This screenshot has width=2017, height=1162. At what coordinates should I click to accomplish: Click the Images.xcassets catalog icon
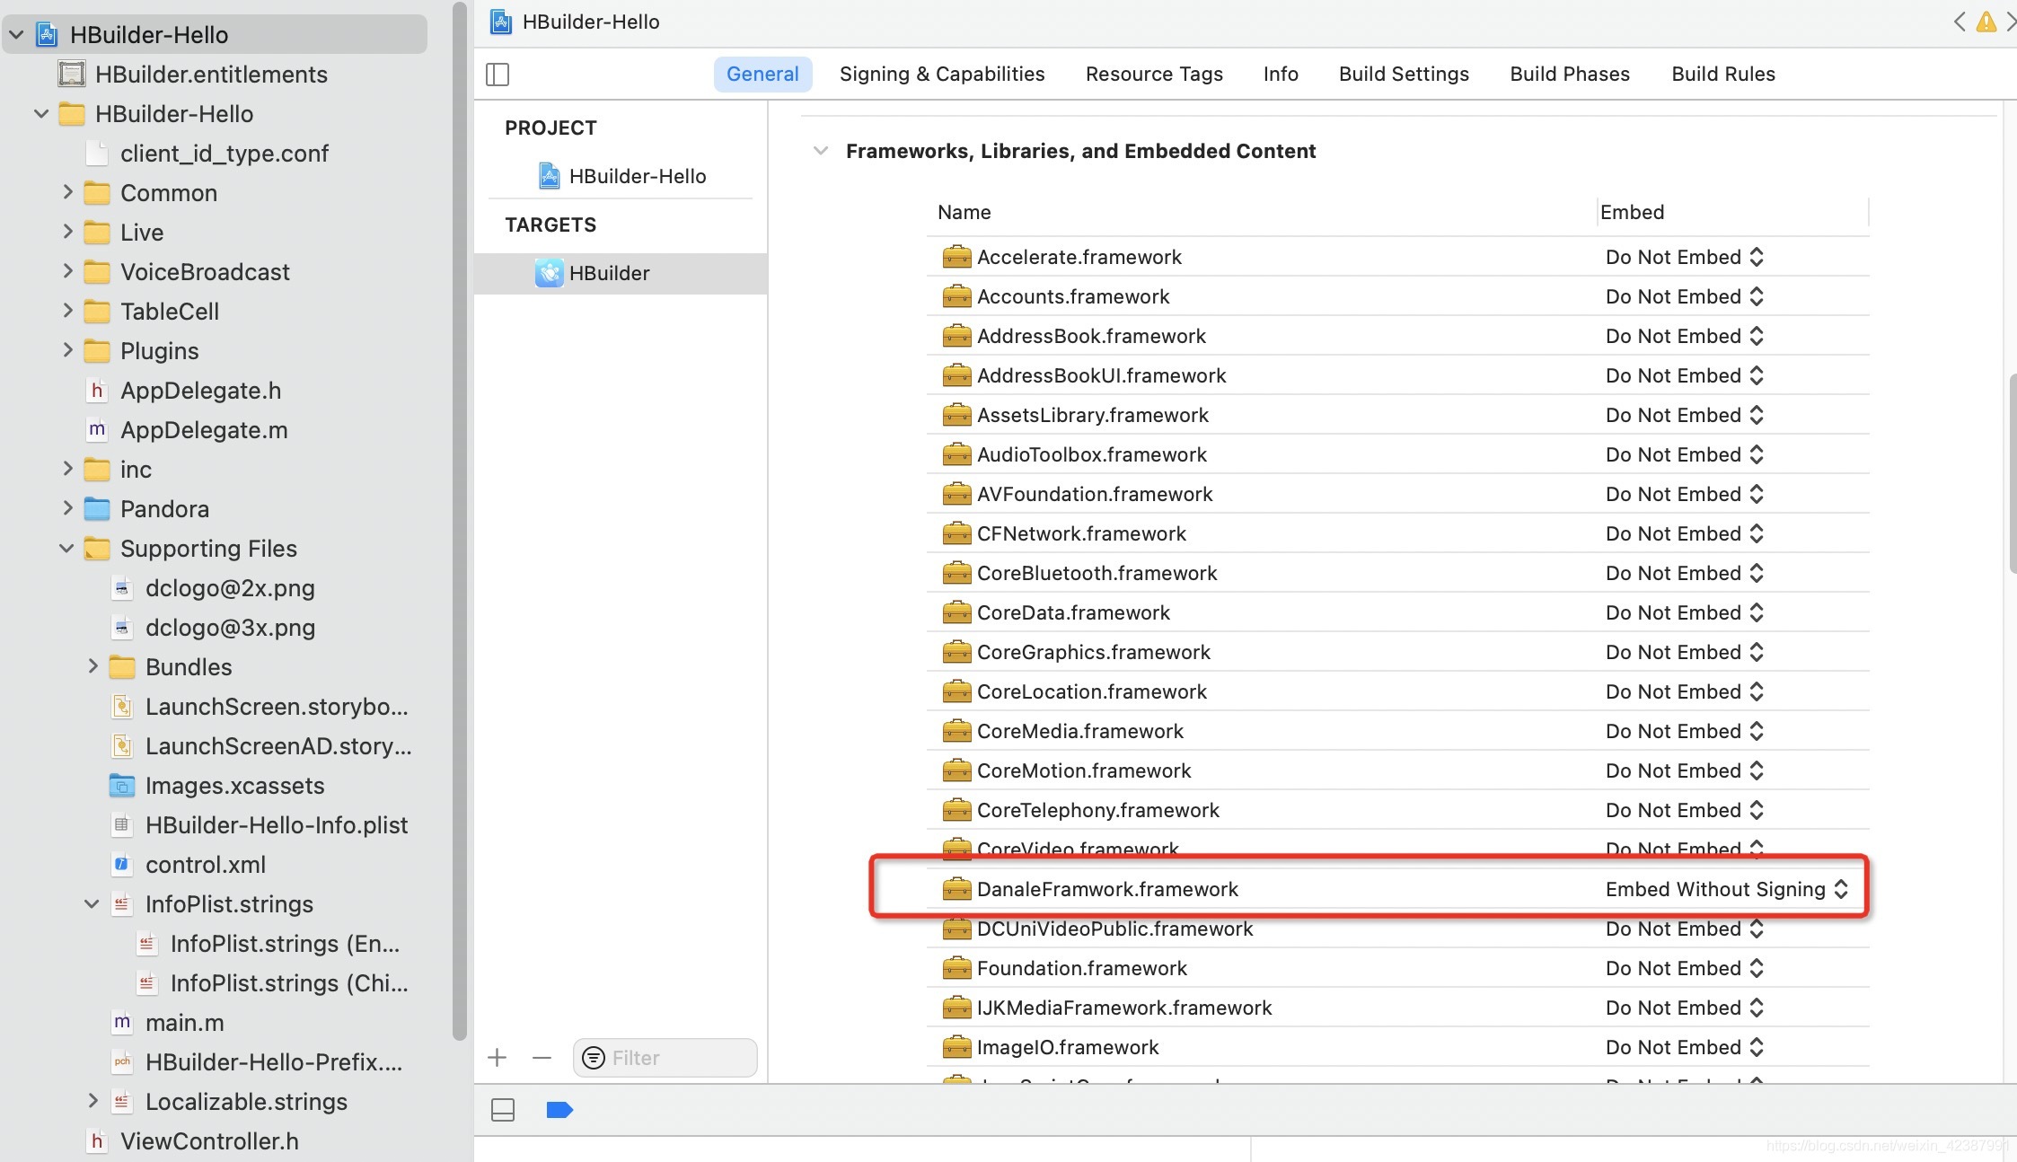(122, 786)
